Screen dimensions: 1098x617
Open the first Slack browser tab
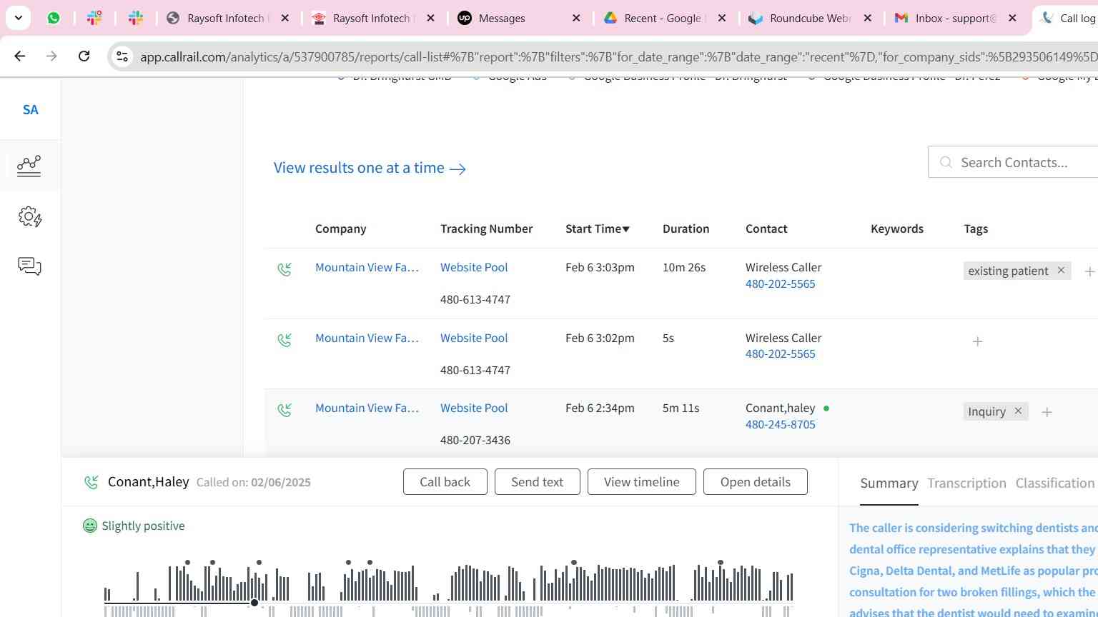pos(94,18)
